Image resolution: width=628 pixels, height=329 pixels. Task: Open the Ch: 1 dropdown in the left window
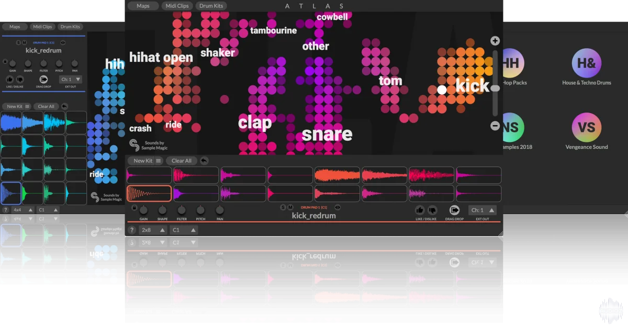[x=71, y=80]
